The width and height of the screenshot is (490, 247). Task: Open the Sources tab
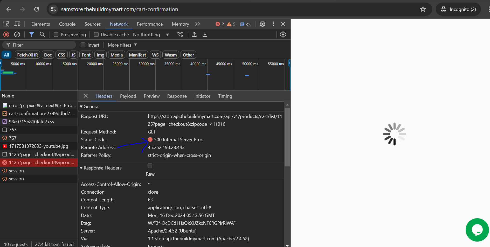click(93, 24)
